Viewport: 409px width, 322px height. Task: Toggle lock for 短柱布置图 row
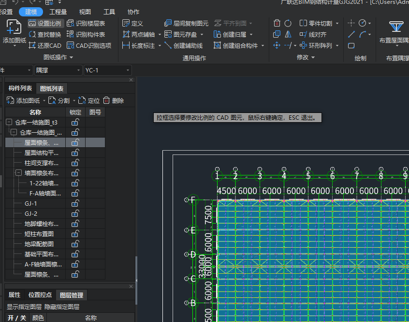75,234
